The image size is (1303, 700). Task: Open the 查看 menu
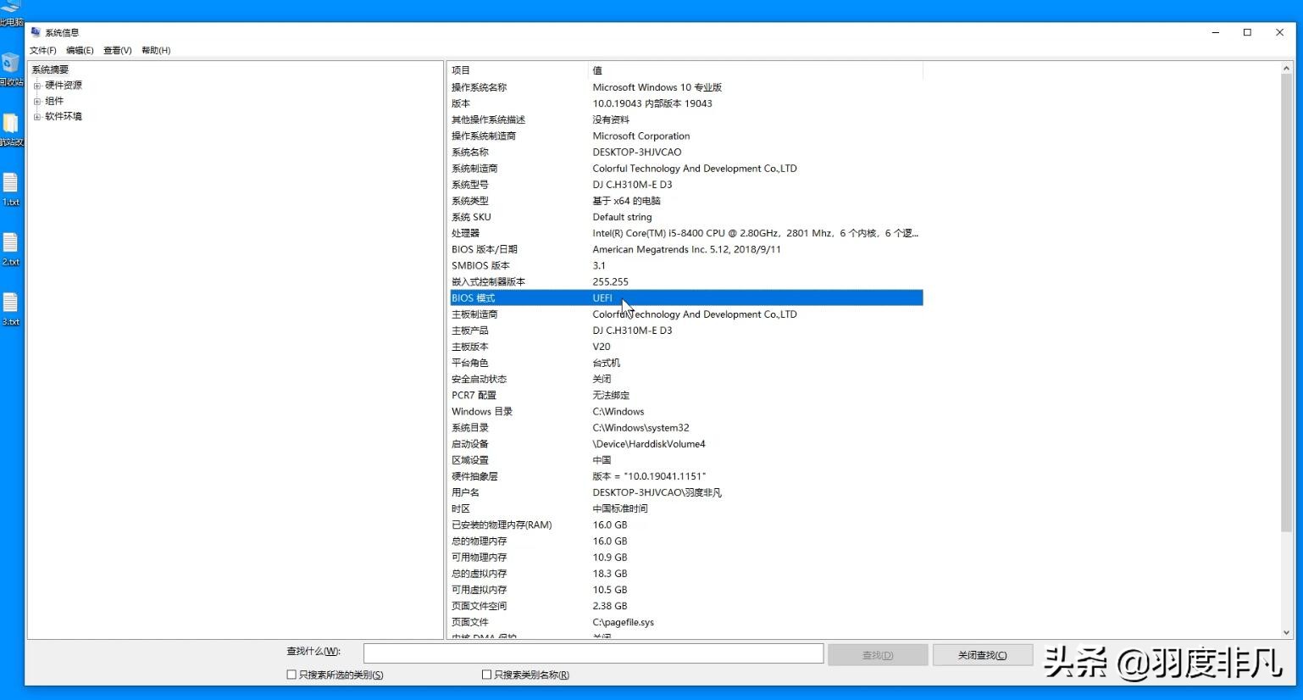click(117, 50)
